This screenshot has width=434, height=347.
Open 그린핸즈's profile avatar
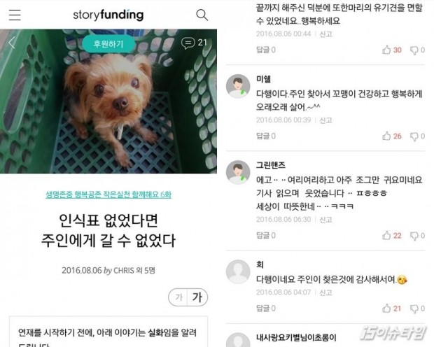pos(238,172)
